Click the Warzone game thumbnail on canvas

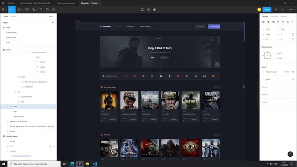coord(149,100)
